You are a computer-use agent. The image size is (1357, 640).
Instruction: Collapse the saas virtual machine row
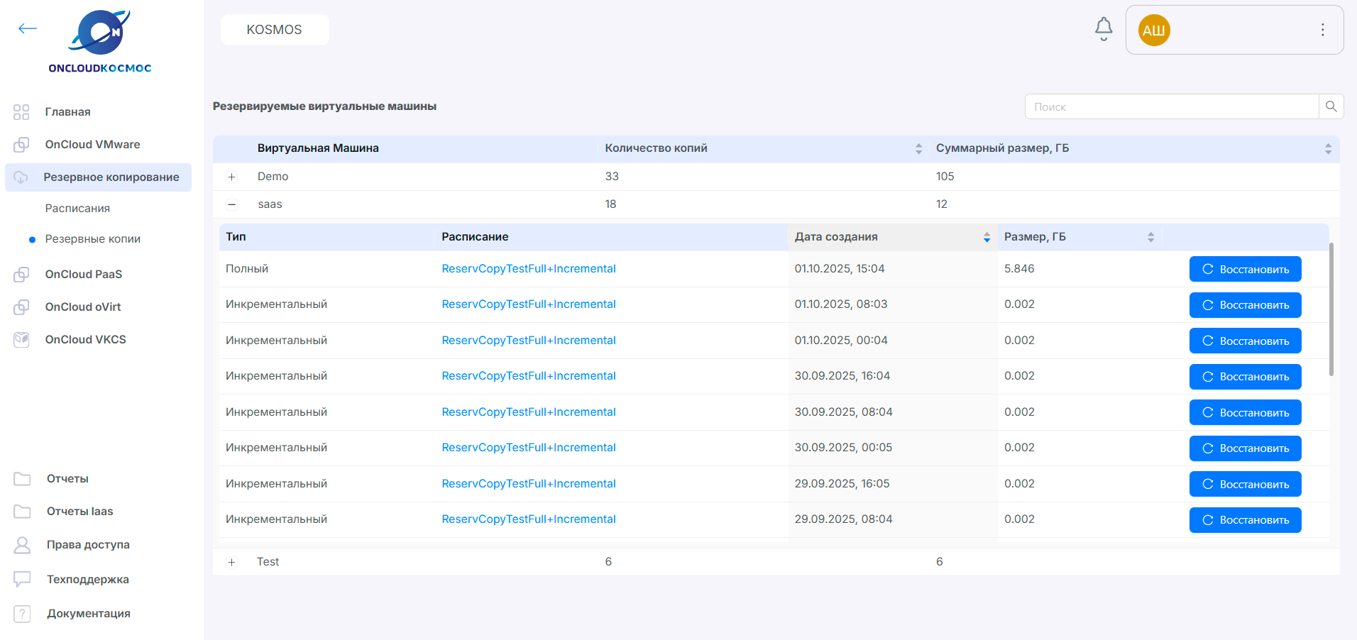[x=231, y=204]
